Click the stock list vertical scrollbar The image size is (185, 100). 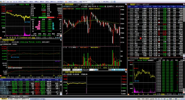tap(184, 32)
